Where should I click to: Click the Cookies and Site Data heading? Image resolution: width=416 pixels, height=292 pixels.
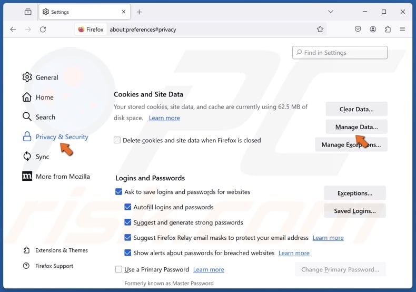point(148,94)
